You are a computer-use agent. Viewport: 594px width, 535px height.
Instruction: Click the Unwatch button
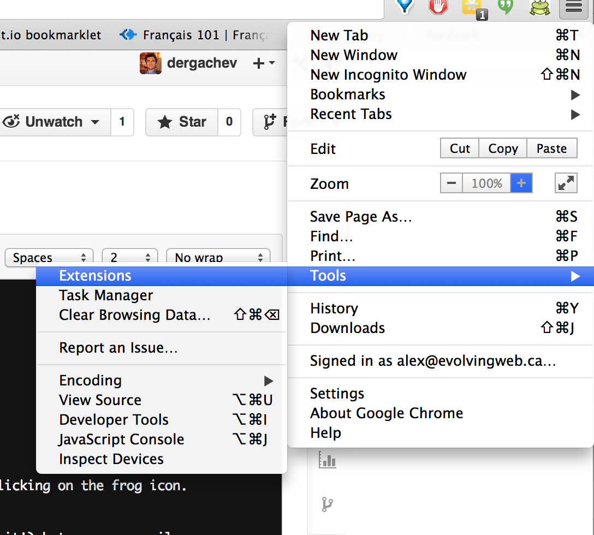tap(55, 122)
